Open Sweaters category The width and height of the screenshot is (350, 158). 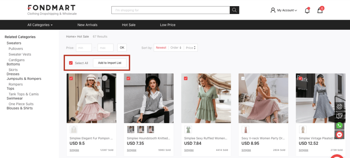(14, 43)
